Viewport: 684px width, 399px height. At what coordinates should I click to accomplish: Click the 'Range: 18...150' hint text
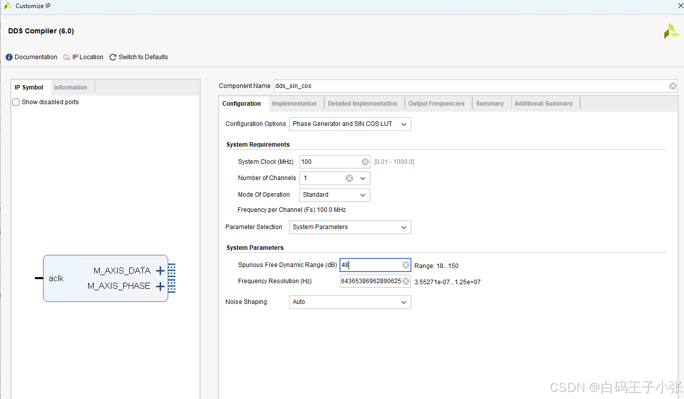(436, 266)
